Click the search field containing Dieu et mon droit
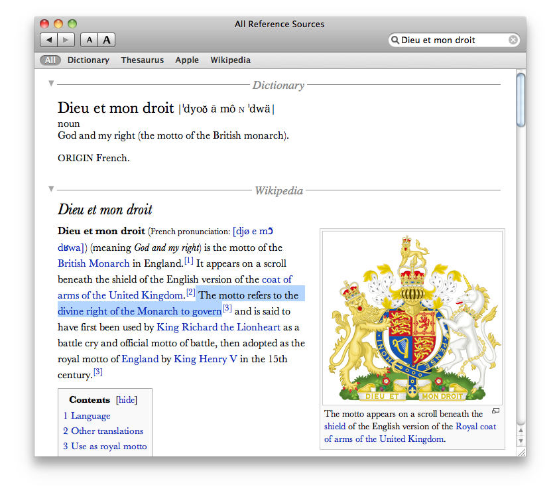557x489 pixels. pos(454,40)
